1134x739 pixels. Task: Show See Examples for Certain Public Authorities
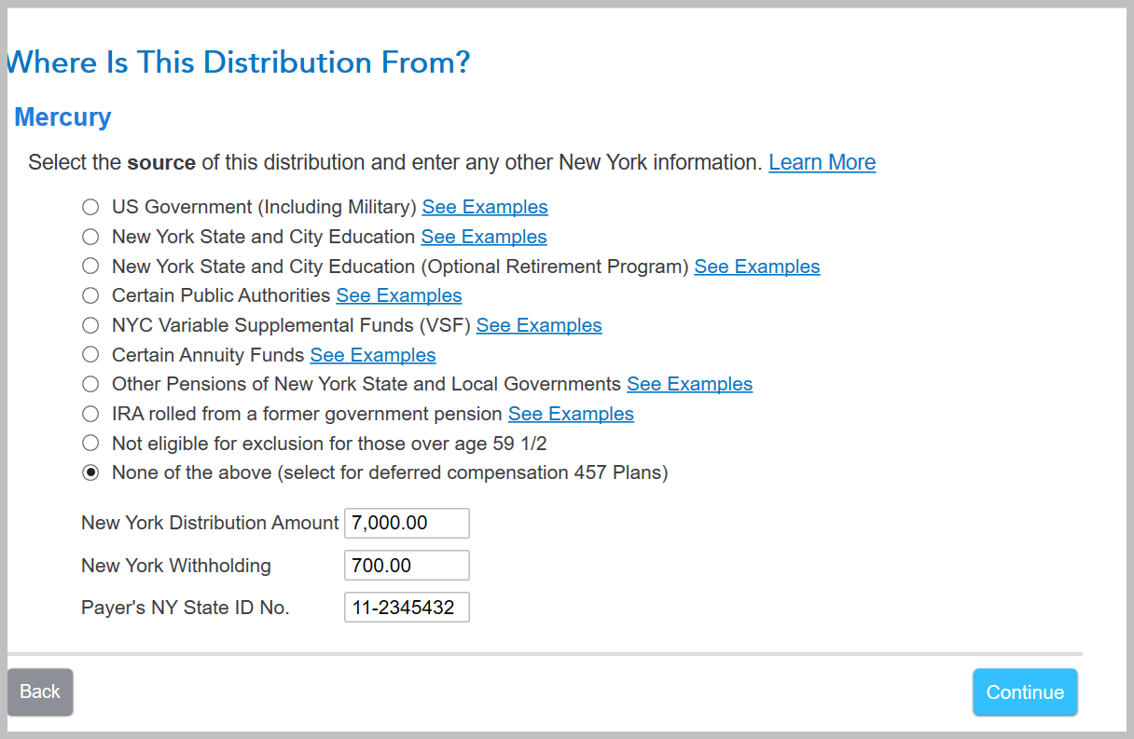[x=399, y=295]
